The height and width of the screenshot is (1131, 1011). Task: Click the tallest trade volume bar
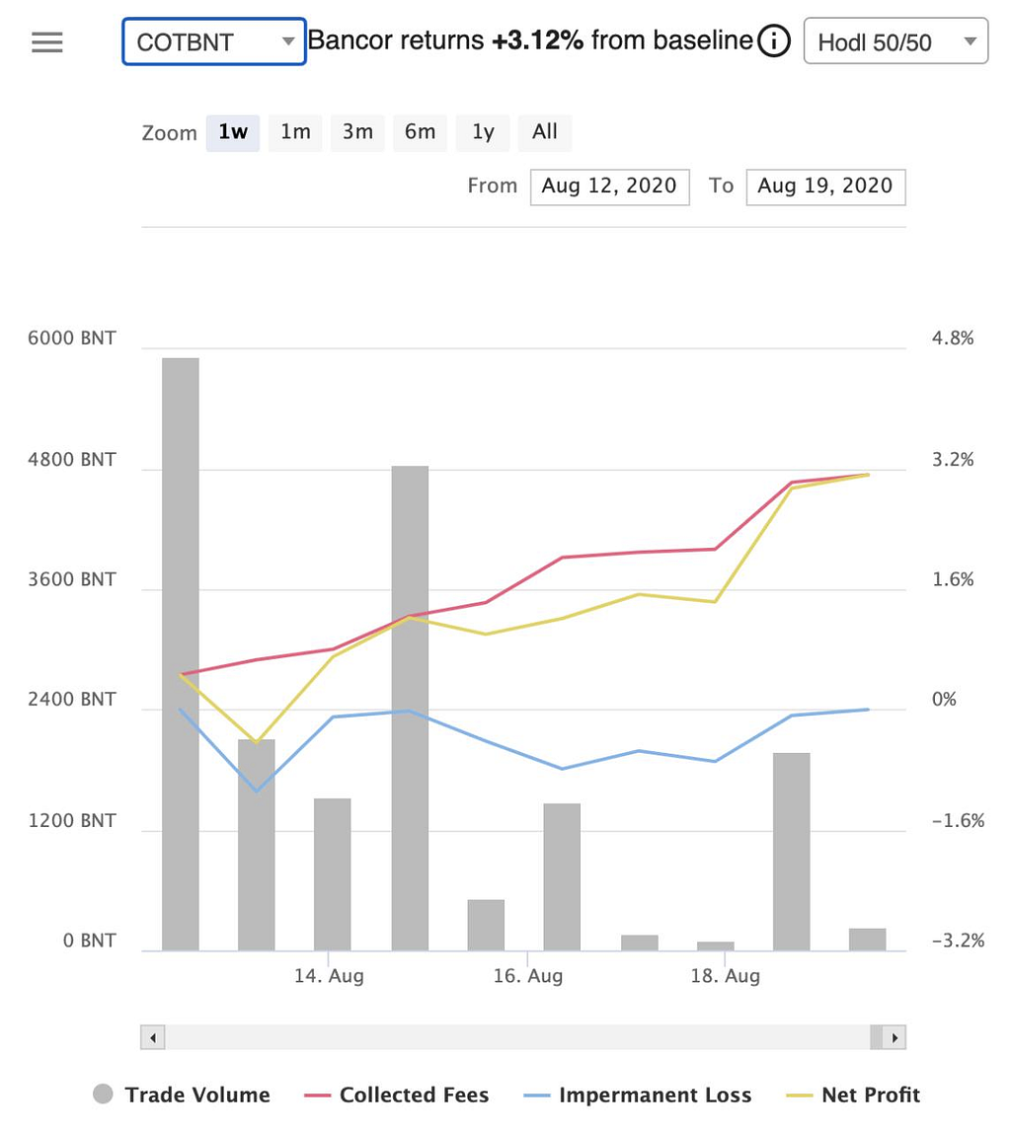[x=181, y=654]
